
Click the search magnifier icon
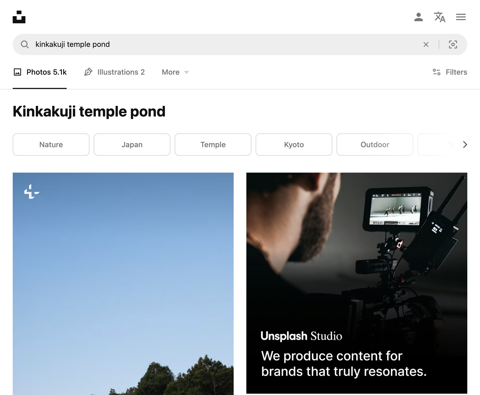[x=25, y=44]
